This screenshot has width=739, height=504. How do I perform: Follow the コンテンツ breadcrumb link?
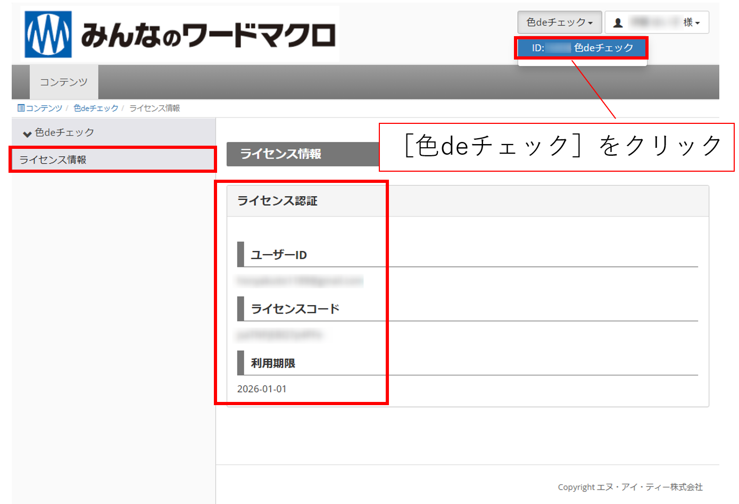click(44, 108)
